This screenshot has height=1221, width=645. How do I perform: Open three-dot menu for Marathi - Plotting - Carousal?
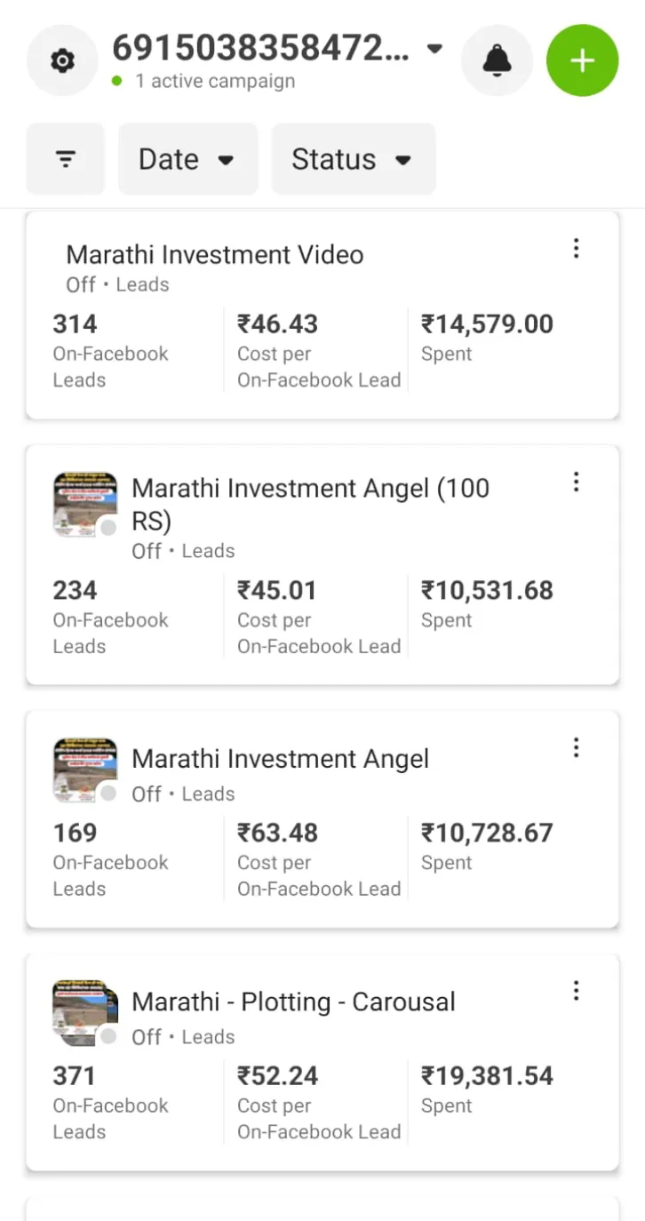tap(576, 991)
